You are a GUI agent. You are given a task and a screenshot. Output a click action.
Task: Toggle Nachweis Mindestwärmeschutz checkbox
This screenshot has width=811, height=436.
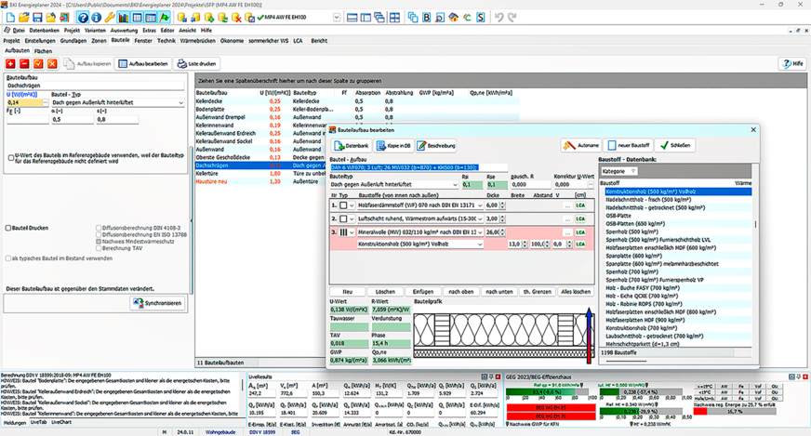point(98,242)
